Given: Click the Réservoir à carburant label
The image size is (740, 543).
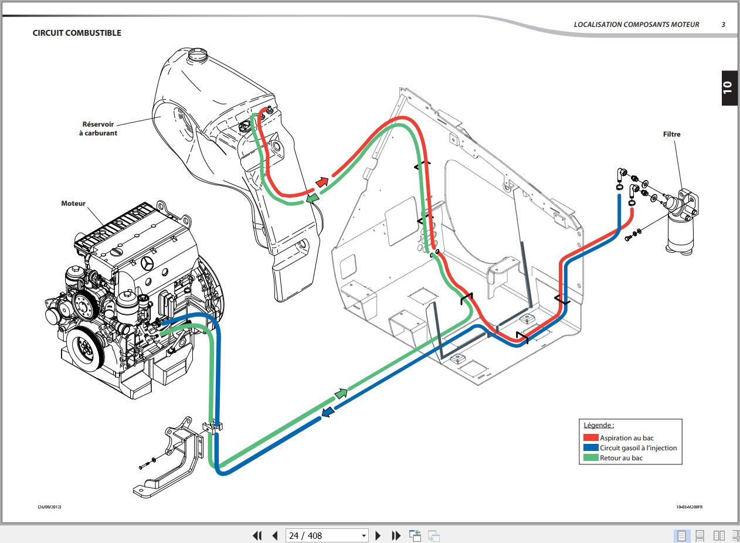Looking at the screenshot, I should (98, 128).
